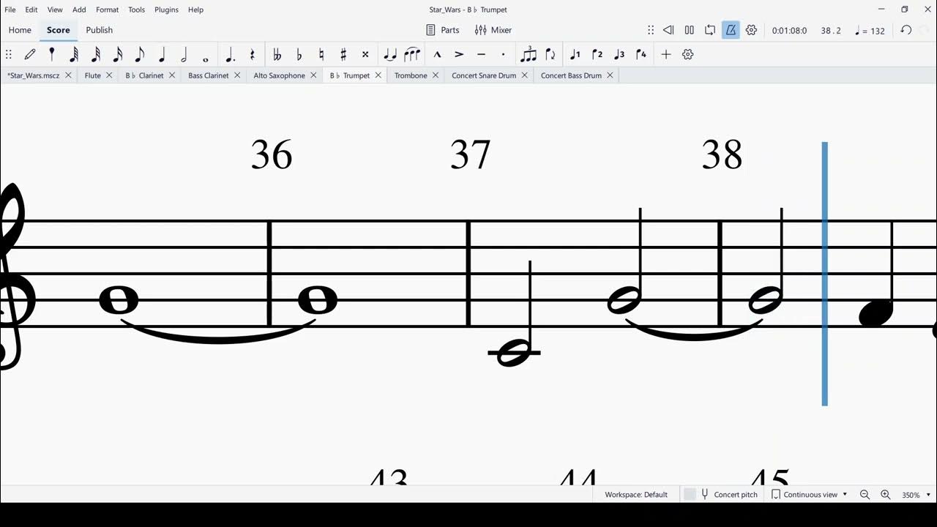
Task: Open the Continuous view dropdown
Action: [810, 495]
